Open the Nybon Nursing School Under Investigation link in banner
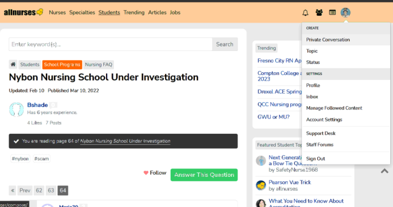Viewport: 393px width, 207px height. (125, 141)
